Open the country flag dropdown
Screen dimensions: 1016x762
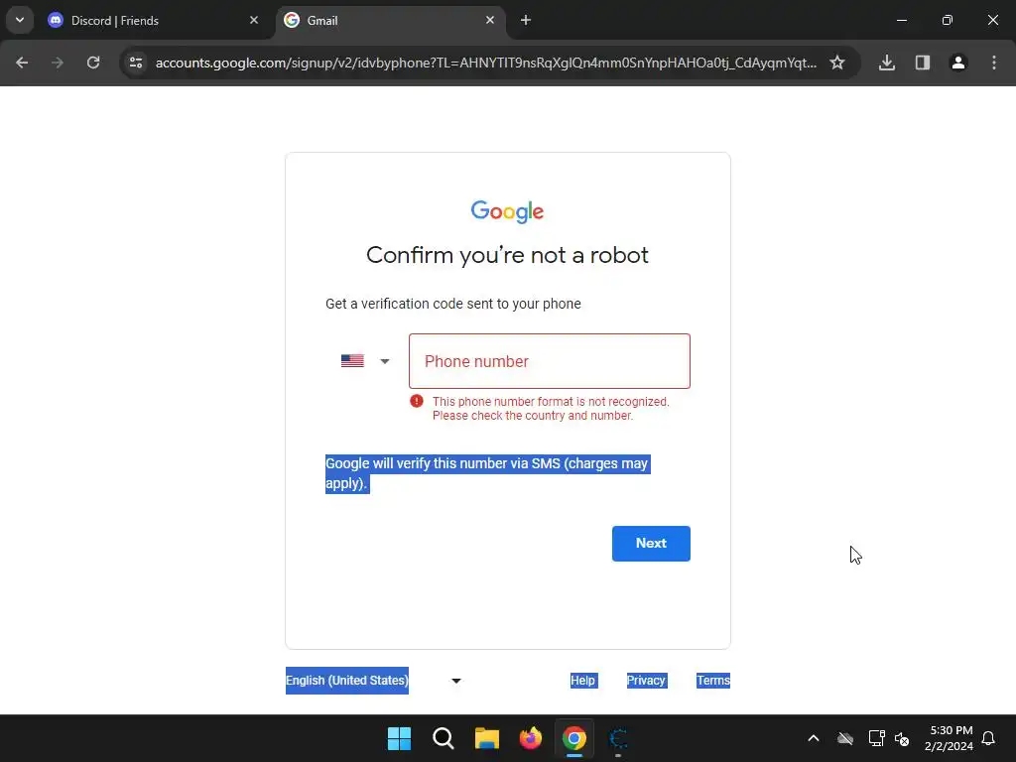click(x=365, y=361)
